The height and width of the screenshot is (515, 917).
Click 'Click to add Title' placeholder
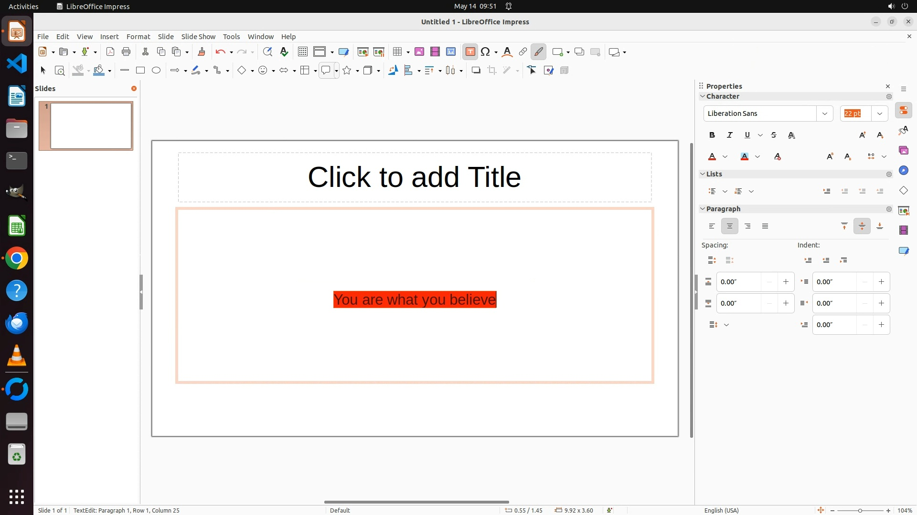tap(414, 177)
